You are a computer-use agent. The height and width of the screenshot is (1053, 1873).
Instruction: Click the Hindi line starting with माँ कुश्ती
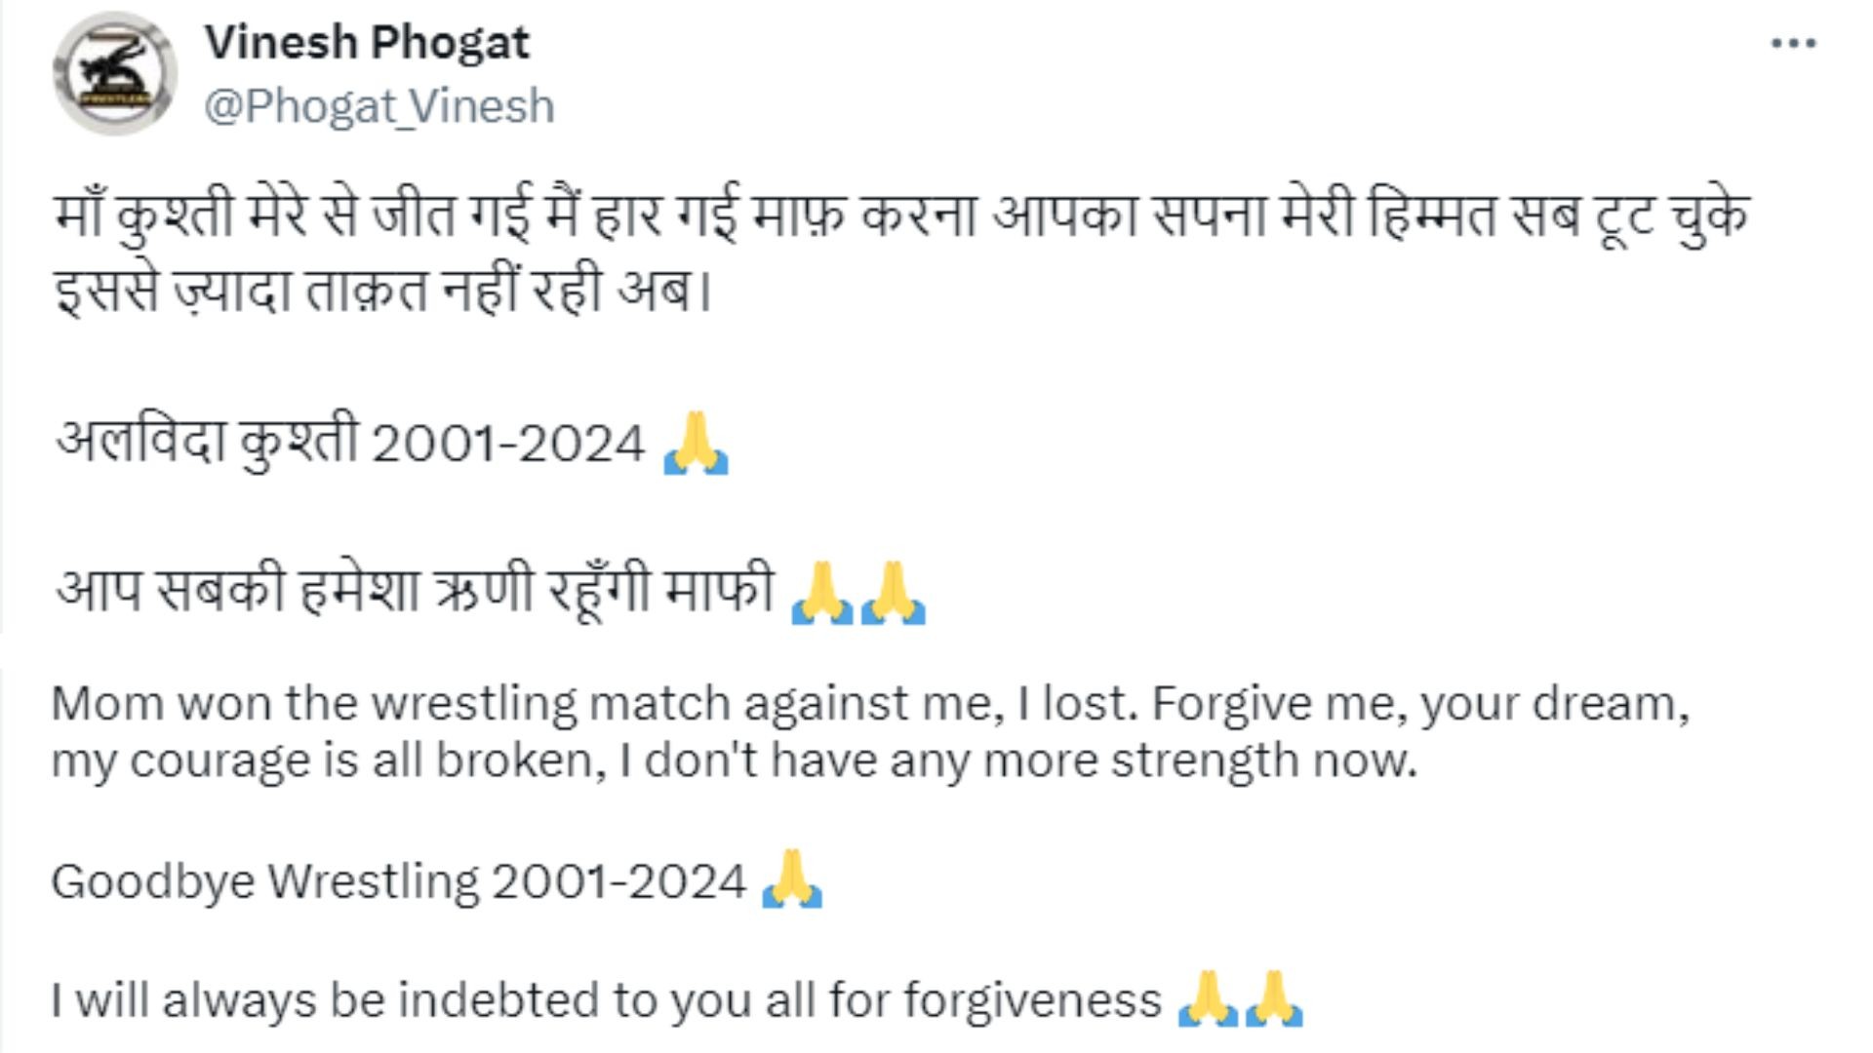[901, 216]
